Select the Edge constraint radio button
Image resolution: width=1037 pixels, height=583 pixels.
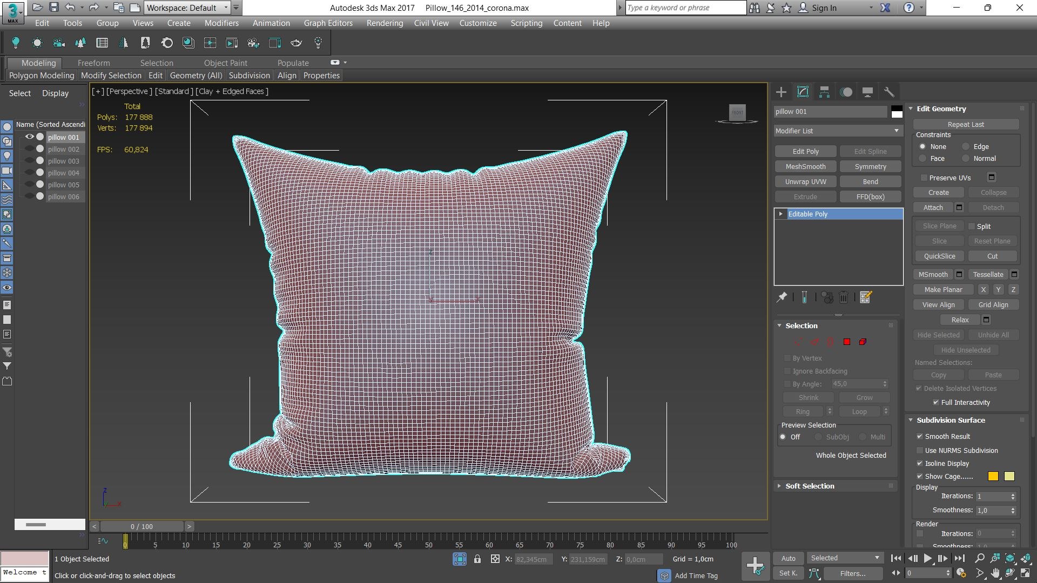966,146
